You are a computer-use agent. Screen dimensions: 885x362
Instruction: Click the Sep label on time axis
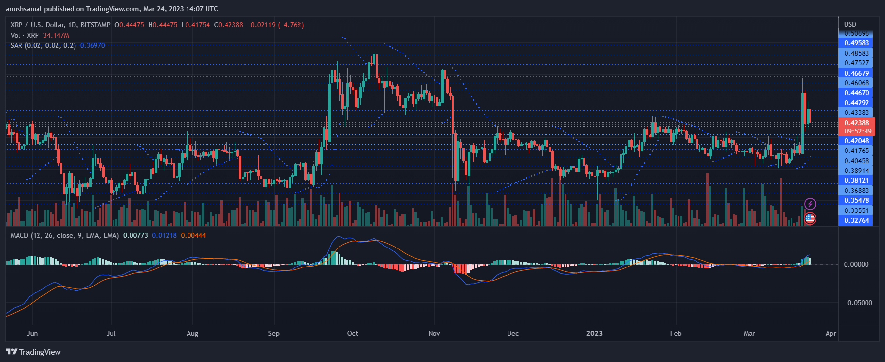[274, 333]
